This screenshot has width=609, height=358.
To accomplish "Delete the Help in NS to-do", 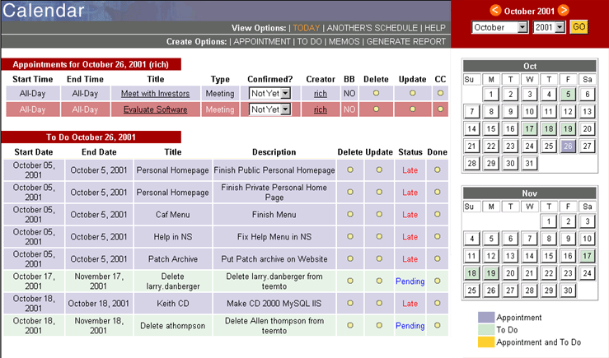I will (350, 236).
